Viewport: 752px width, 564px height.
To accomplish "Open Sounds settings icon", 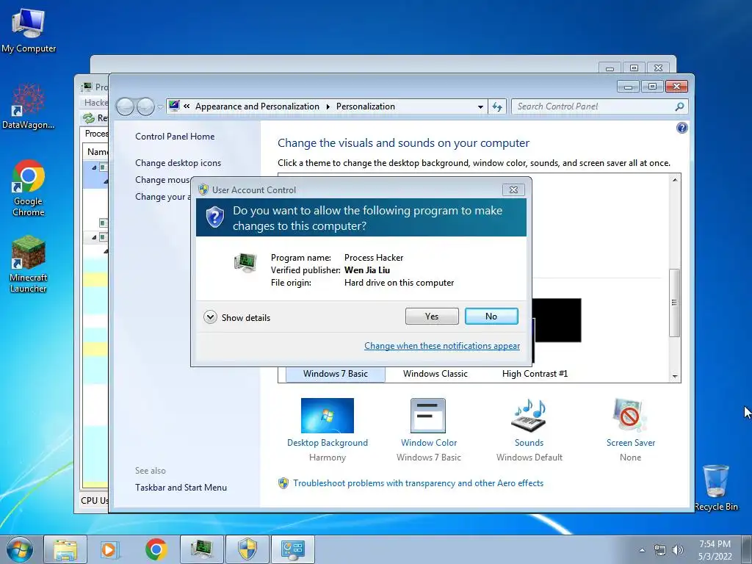I will [x=529, y=416].
